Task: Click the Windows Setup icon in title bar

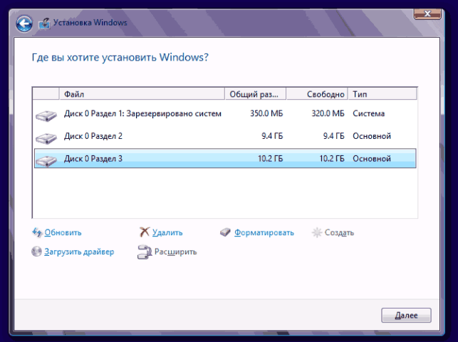Action: (44, 24)
